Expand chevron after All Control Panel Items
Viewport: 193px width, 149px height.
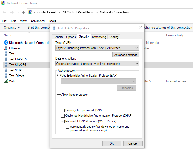97,12
